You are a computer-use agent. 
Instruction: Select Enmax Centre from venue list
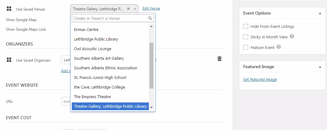(x=86, y=30)
